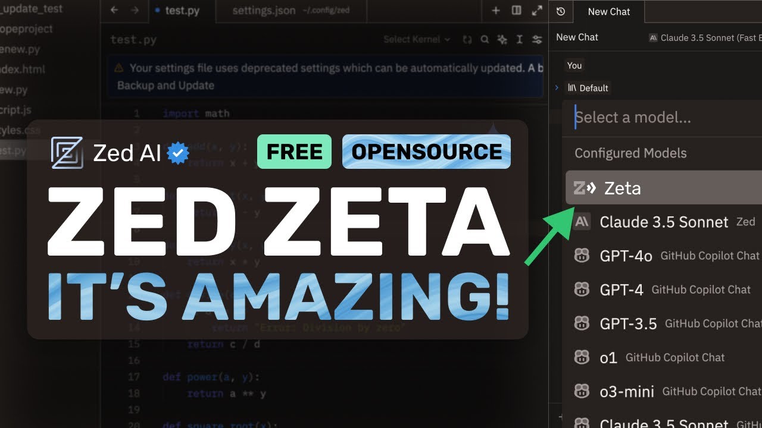Click the test.py breadcrumb above the editor
This screenshot has width=762, height=428.
coord(133,39)
